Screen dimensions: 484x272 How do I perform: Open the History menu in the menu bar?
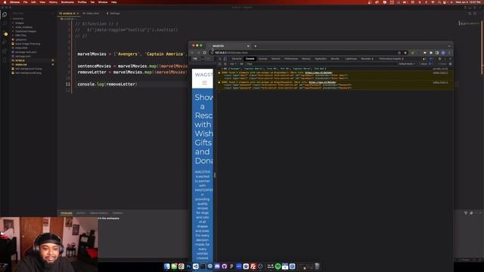click(53, 2)
